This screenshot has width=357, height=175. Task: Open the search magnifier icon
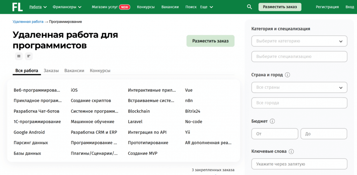click(249, 7)
